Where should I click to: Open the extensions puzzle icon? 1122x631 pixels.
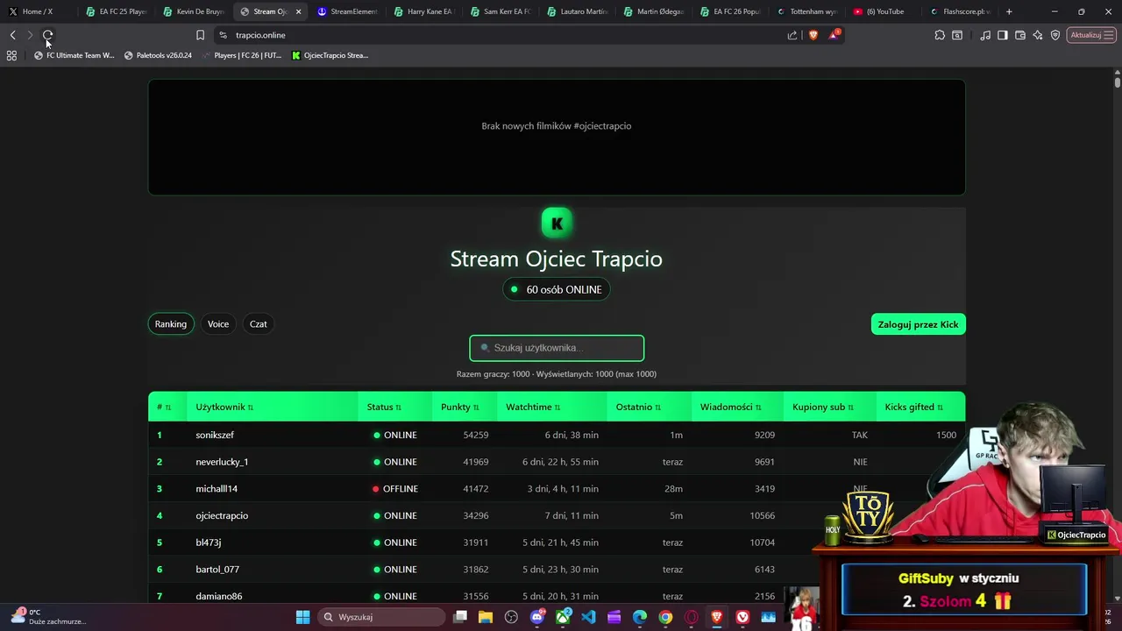click(x=940, y=35)
